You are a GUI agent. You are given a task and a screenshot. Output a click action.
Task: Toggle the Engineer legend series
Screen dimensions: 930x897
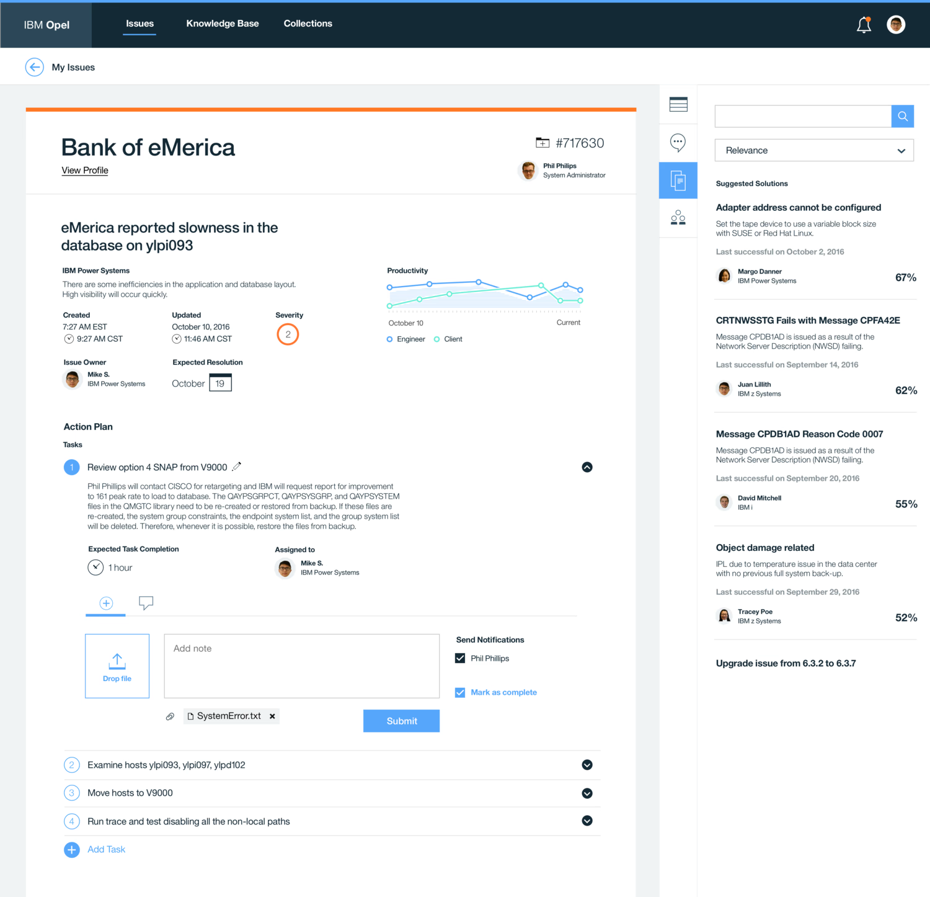click(406, 339)
